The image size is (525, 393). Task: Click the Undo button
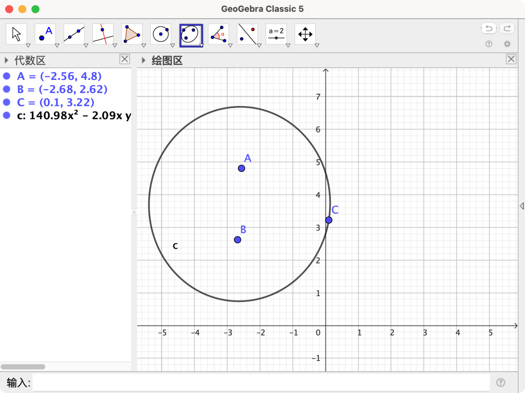coord(488,28)
